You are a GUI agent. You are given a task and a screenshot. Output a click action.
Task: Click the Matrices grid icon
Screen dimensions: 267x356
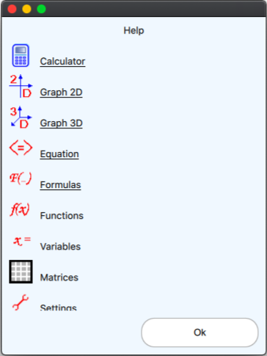[21, 272]
